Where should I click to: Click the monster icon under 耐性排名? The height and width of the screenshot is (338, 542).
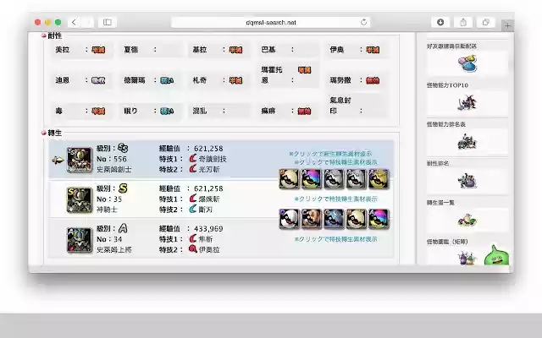coord(467,181)
